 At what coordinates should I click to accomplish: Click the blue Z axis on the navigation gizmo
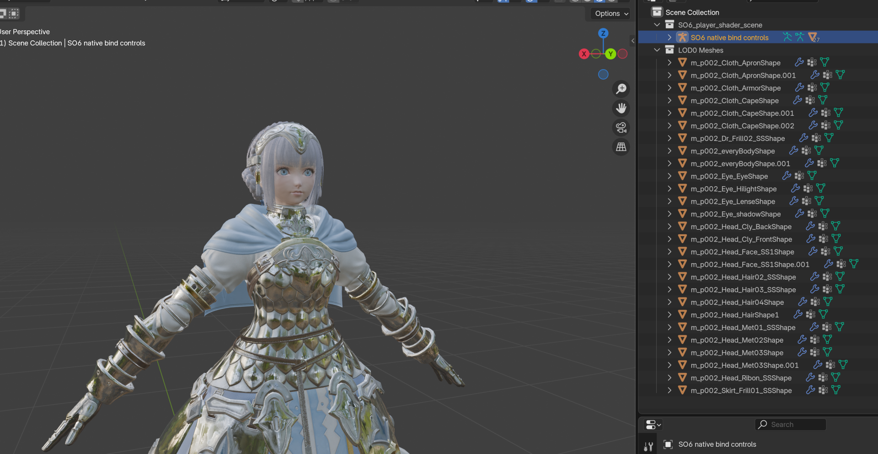tap(603, 33)
